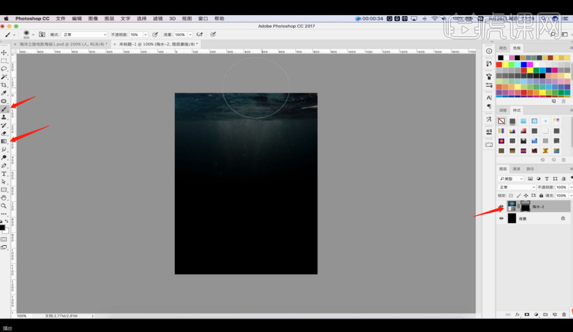Screen dimensions: 573x332
Task: Delete layer using Layers panel trash icon
Action: click(564, 314)
